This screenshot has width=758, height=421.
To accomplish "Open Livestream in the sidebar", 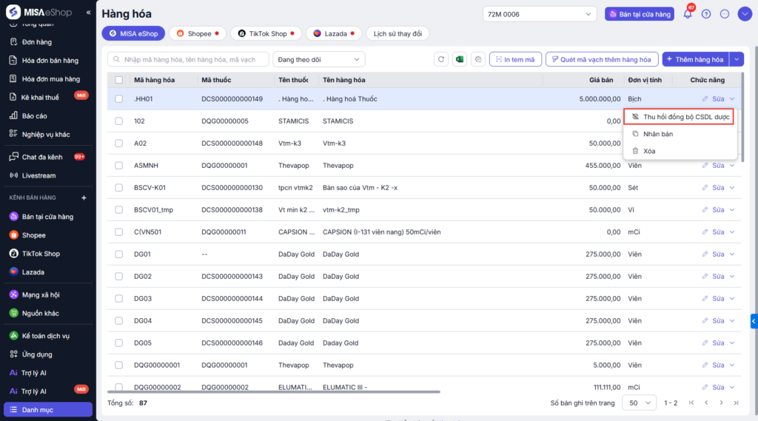I will (38, 175).
